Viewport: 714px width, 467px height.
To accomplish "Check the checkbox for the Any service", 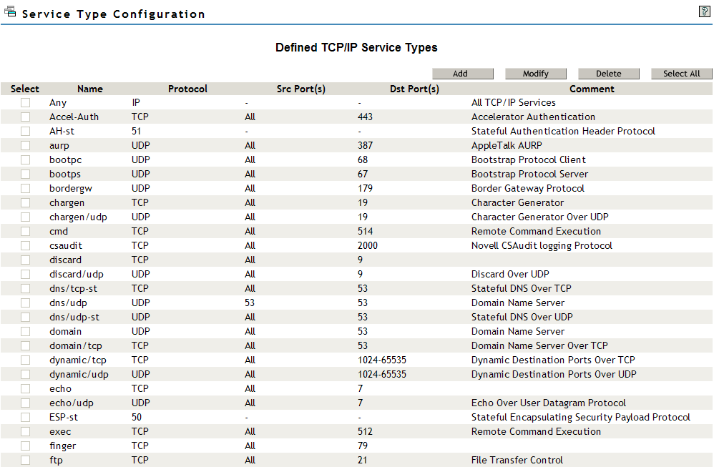I will click(25, 102).
